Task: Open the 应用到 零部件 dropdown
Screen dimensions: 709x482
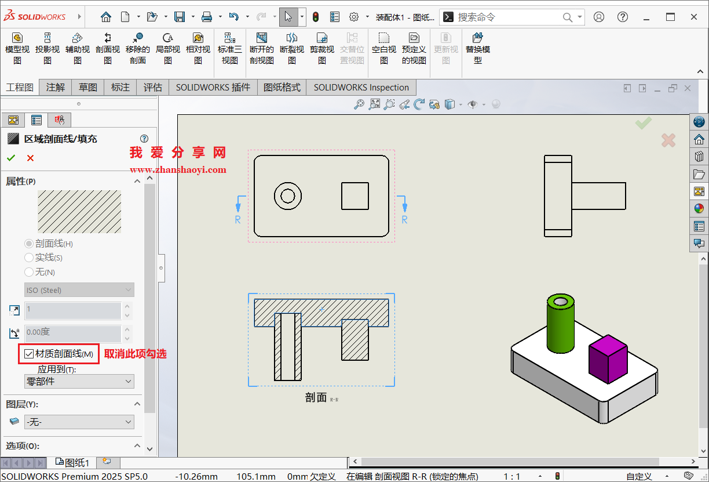Action: [79, 382]
